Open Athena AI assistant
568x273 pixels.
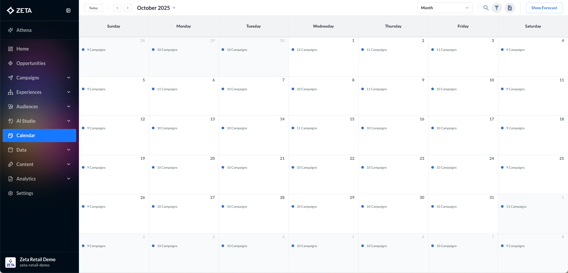point(24,30)
